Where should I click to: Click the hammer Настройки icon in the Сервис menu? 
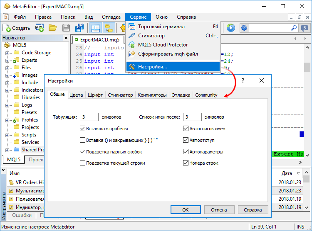coord(132,67)
